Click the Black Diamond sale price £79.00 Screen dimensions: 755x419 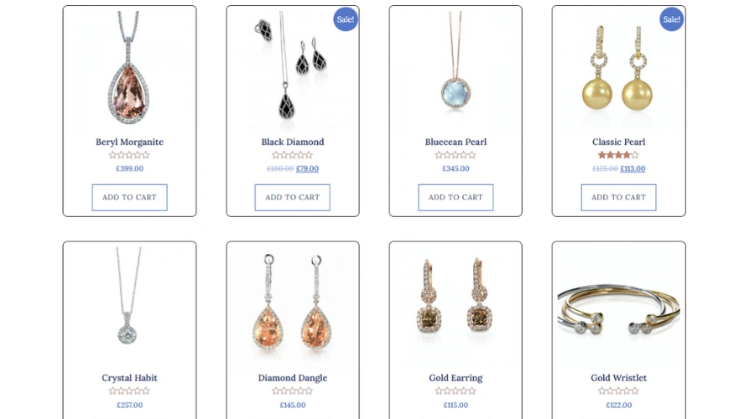tap(307, 168)
